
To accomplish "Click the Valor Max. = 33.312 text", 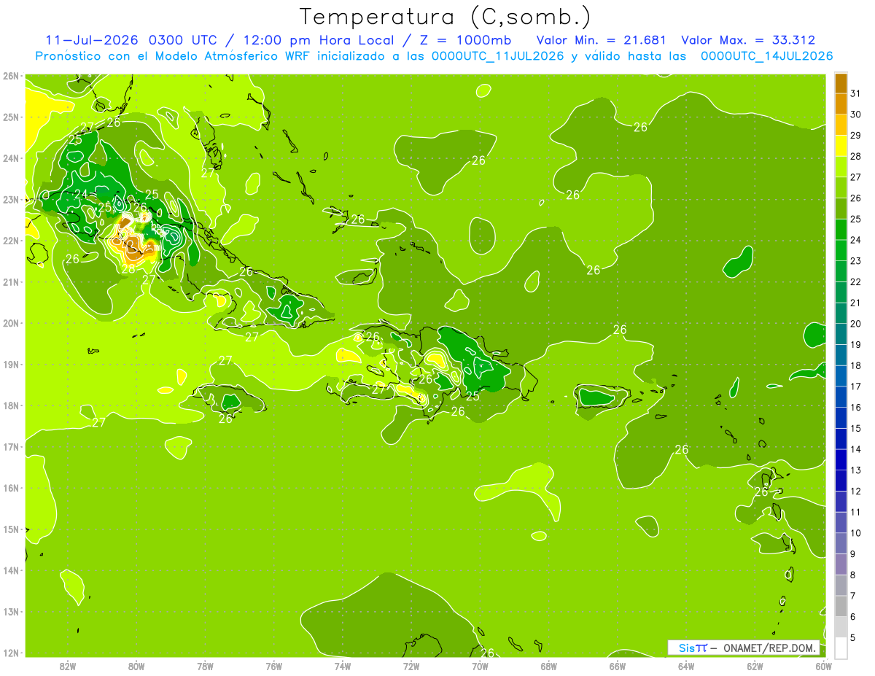I will pos(747,40).
